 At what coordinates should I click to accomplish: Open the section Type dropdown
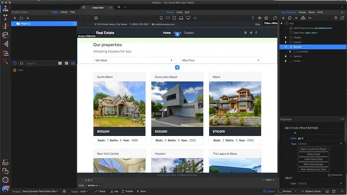(x=320, y=144)
